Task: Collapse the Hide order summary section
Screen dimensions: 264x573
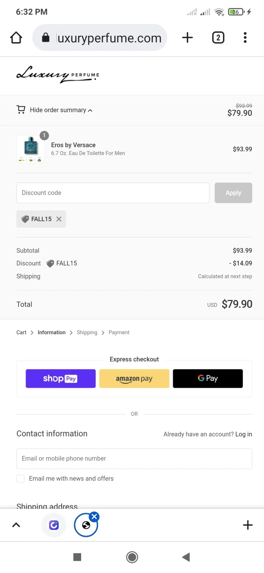Action: (x=61, y=110)
